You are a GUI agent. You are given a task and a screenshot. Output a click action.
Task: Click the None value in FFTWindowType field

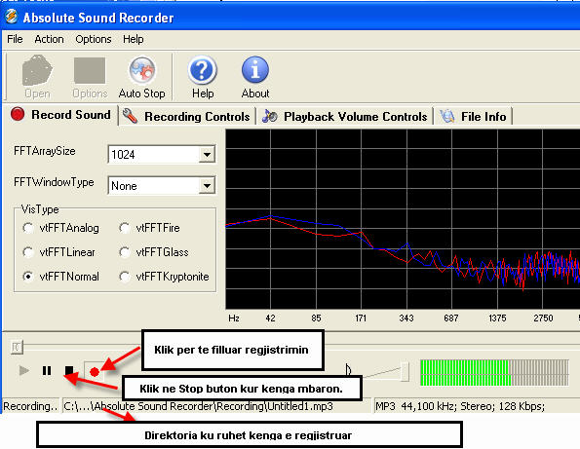coord(124,186)
